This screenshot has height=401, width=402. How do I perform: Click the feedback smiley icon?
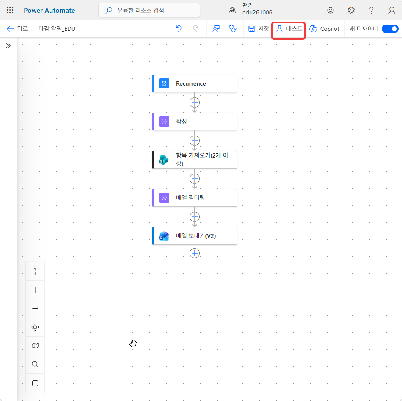330,10
